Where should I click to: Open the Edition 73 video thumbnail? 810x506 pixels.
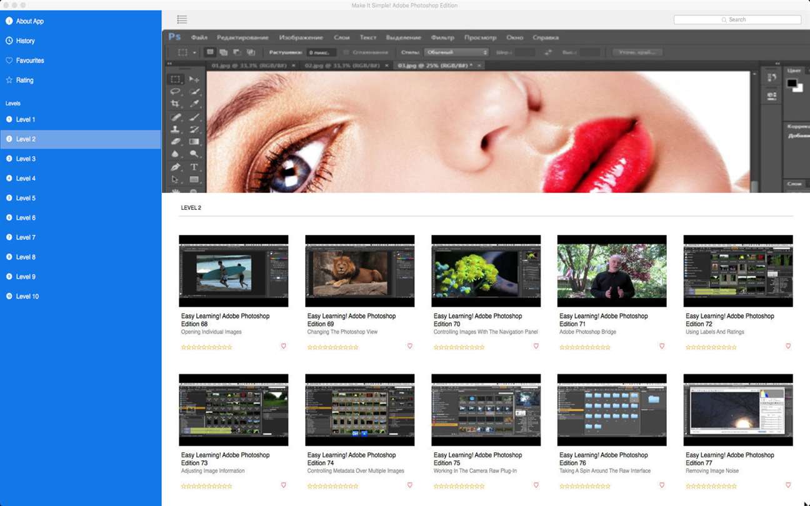pyautogui.click(x=234, y=410)
